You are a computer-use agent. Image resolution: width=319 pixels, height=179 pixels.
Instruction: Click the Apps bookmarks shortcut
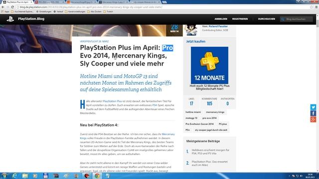tap(5, 11)
